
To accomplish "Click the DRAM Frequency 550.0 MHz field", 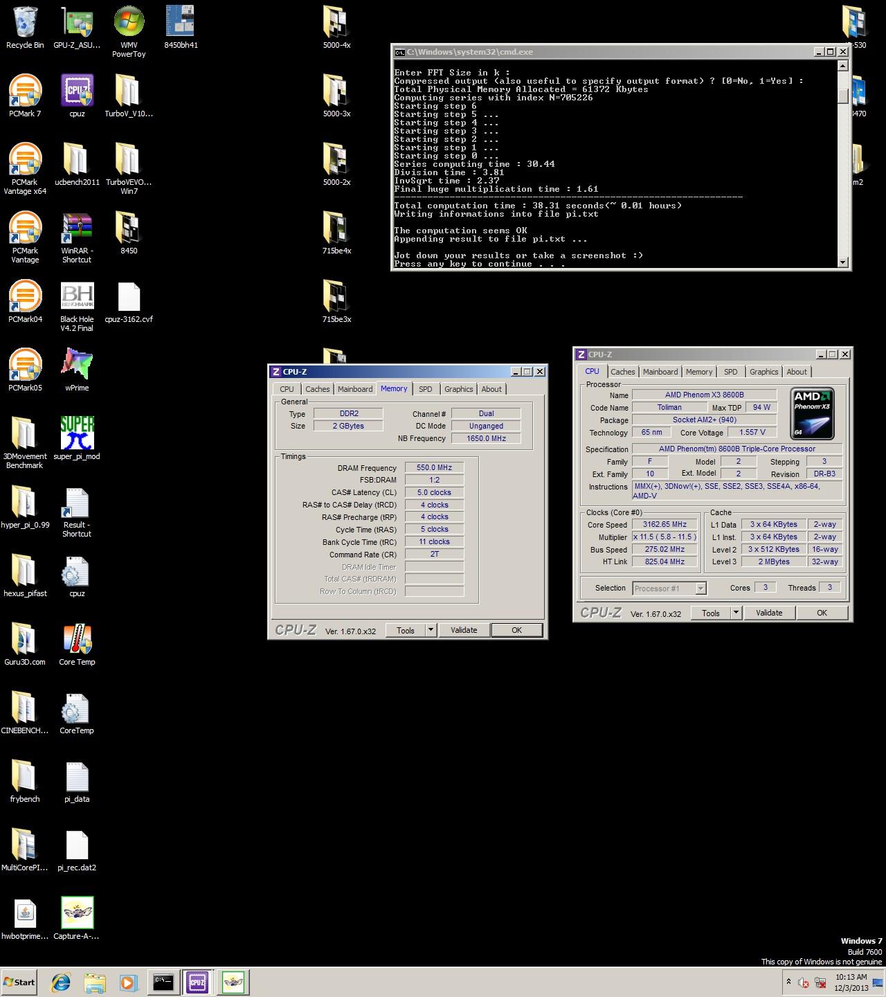I will pos(434,467).
